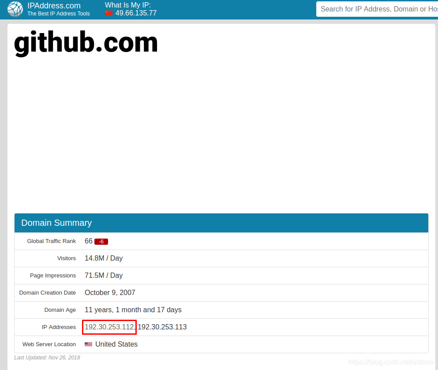Select the visitors value 14.8M / Day

tap(104, 258)
